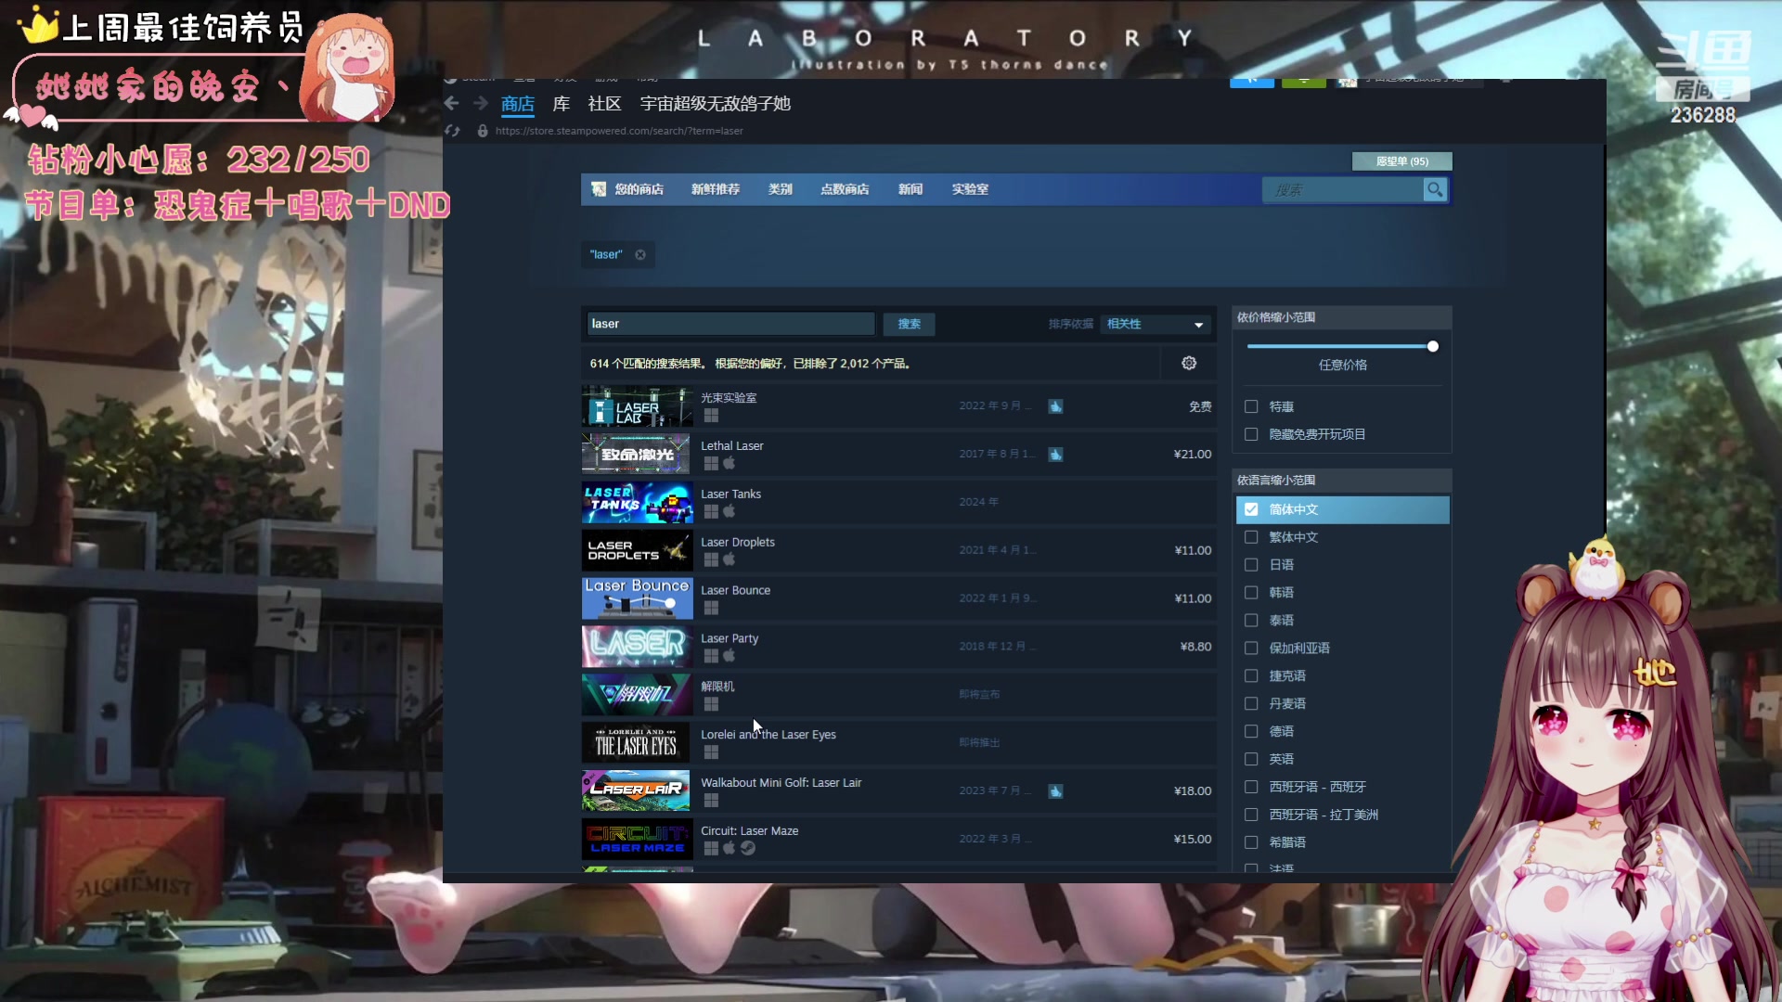Click Windows icon under Laser Party
The width and height of the screenshot is (1782, 1002).
point(711,656)
